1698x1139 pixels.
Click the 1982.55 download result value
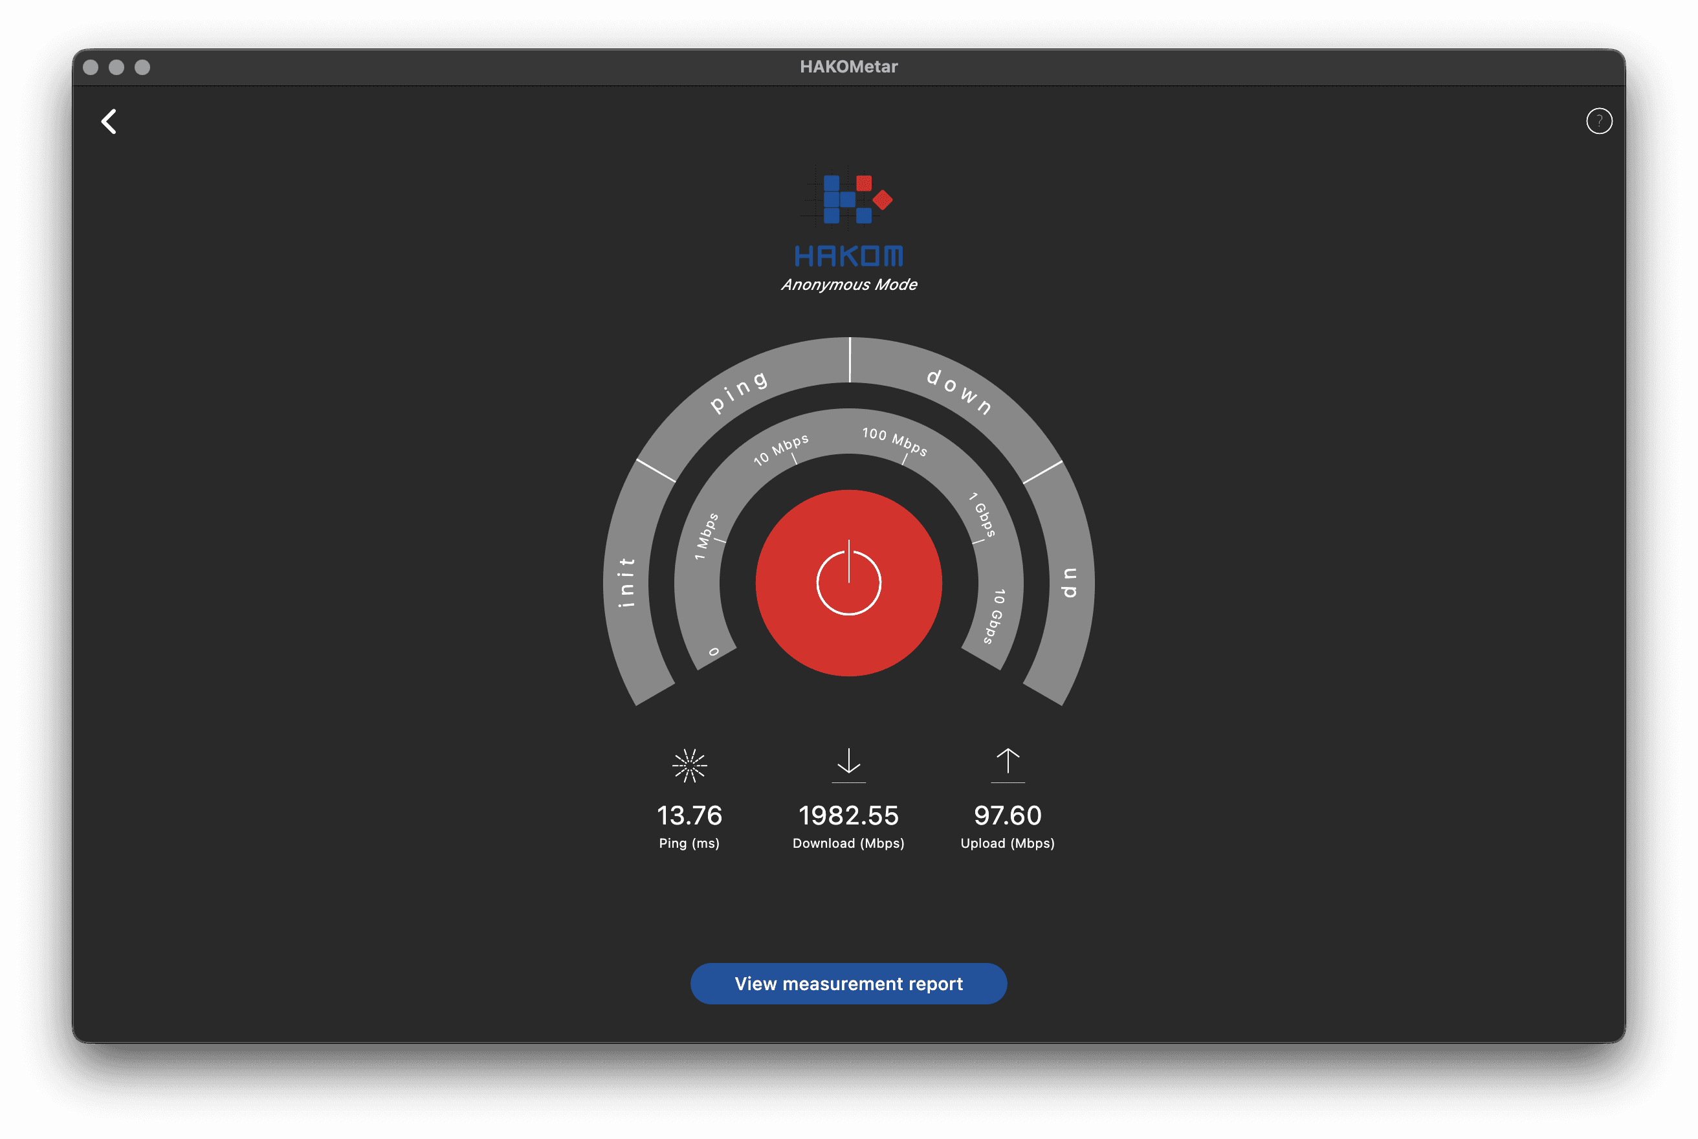tap(848, 815)
